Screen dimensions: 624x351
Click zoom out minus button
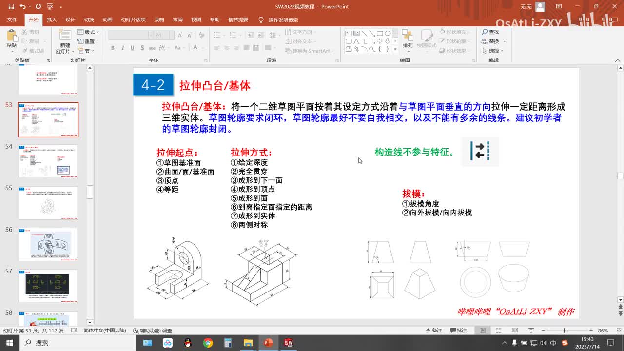coord(543,331)
